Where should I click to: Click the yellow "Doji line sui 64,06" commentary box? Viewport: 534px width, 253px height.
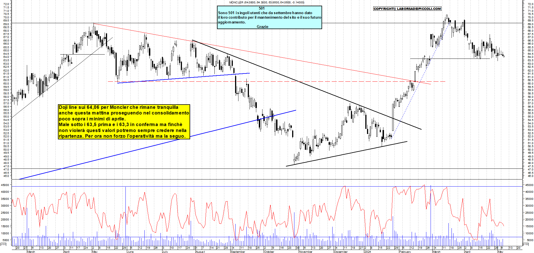pyautogui.click(x=124, y=122)
